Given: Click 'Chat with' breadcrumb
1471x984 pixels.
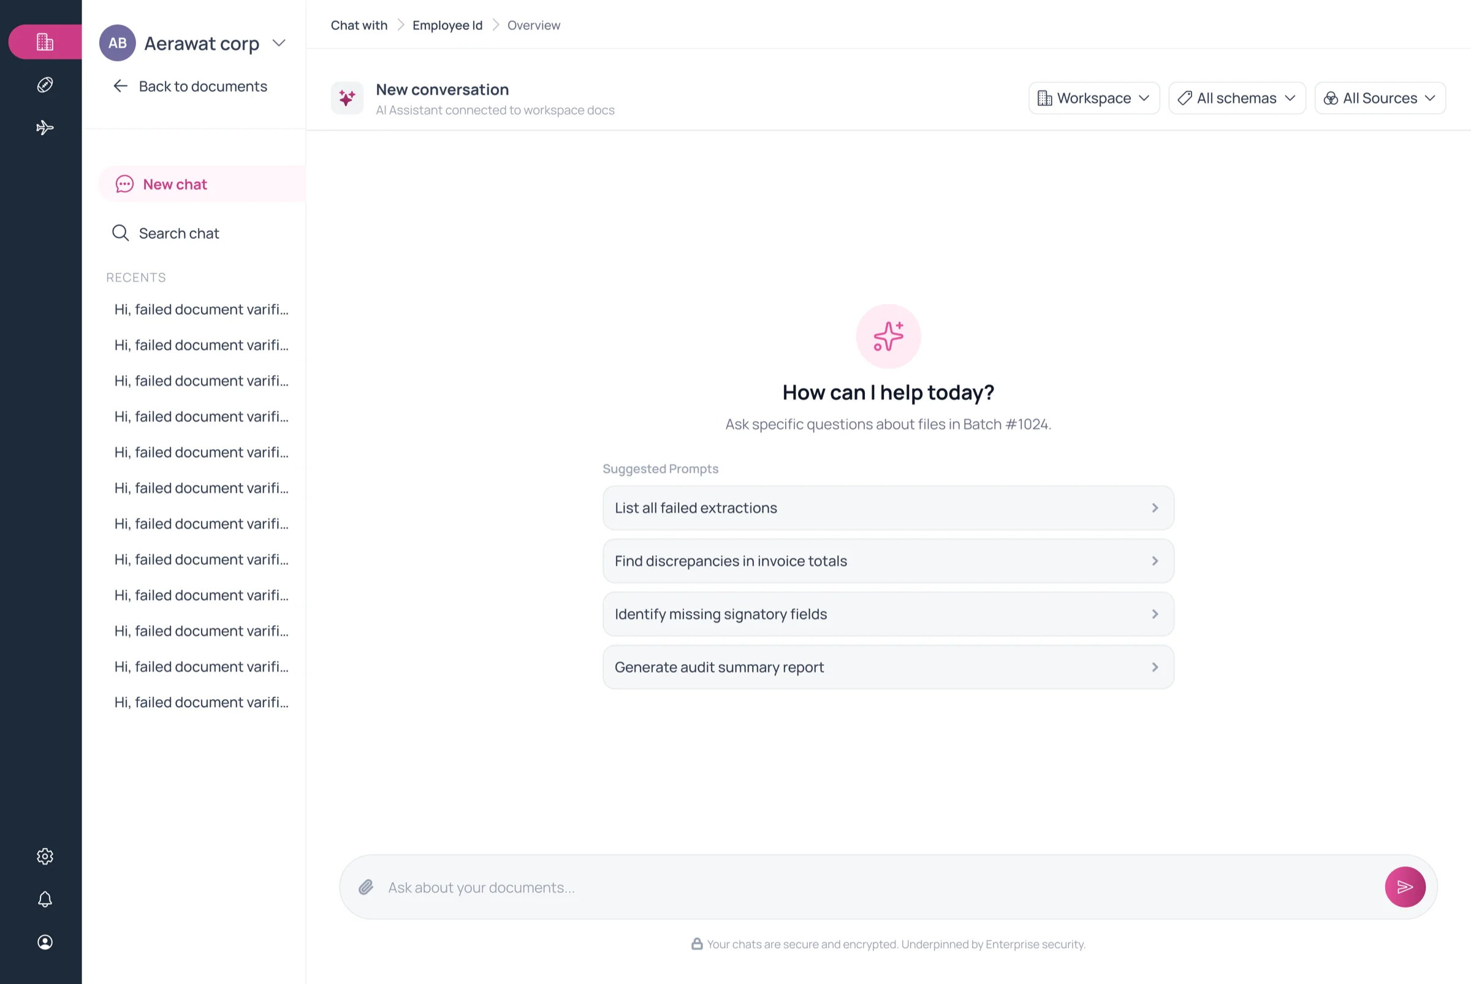Looking at the screenshot, I should tap(359, 25).
